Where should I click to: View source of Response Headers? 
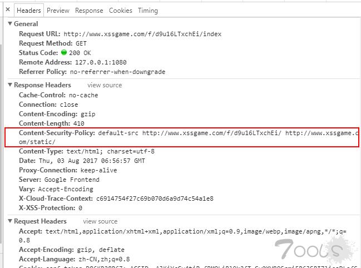click(105, 85)
